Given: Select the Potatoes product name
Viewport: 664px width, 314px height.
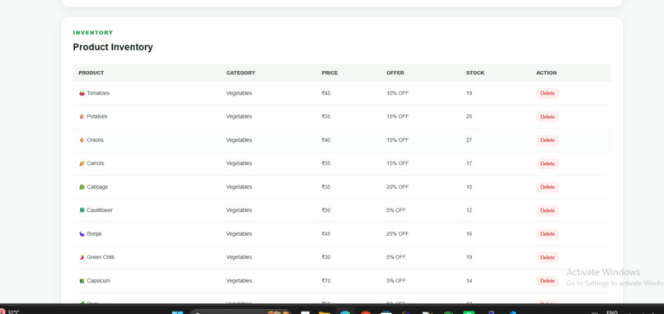Looking at the screenshot, I should pos(97,116).
